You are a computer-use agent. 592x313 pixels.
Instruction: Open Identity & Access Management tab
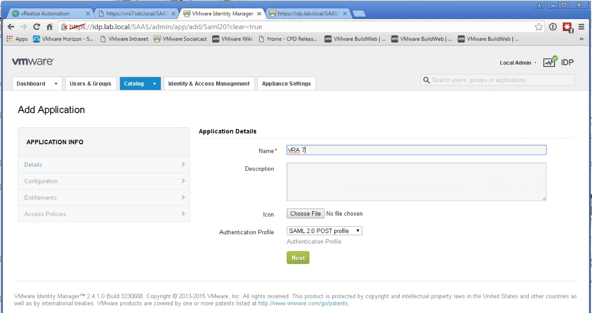pos(209,84)
